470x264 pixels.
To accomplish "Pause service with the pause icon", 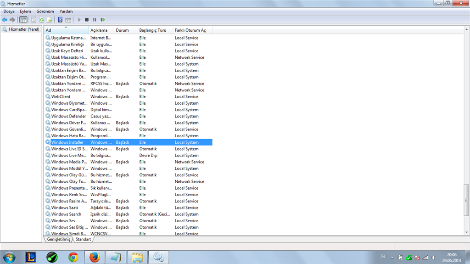I will [95, 20].
